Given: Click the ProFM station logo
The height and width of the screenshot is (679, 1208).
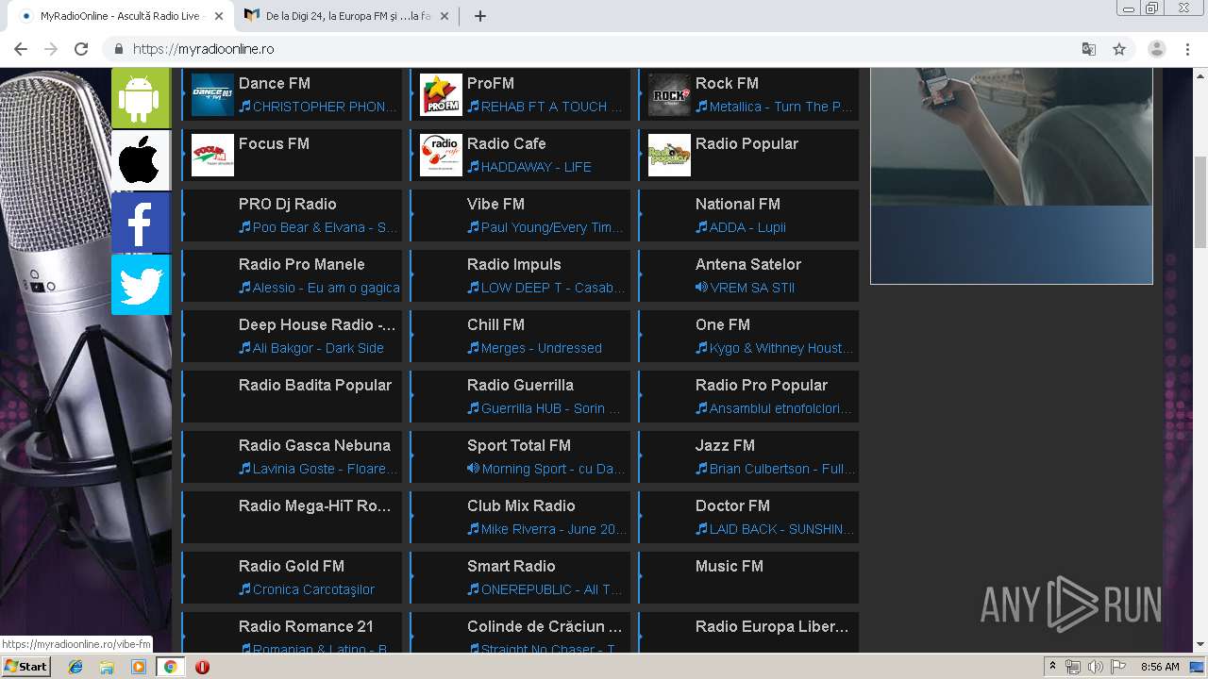Looking at the screenshot, I should click(x=441, y=94).
